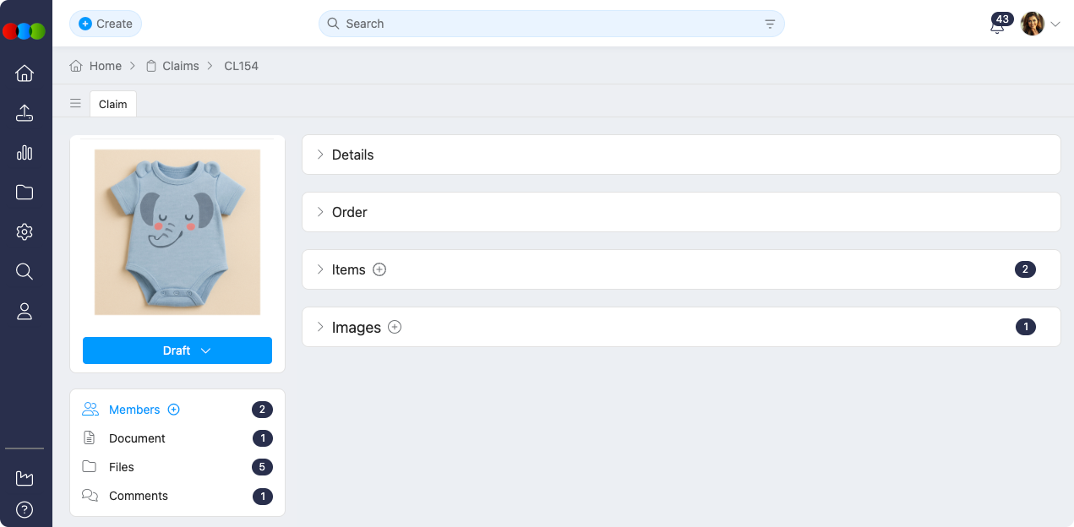Screen dimensions: 1074x527
Task: Expand the Images section chevron
Action: pos(320,327)
